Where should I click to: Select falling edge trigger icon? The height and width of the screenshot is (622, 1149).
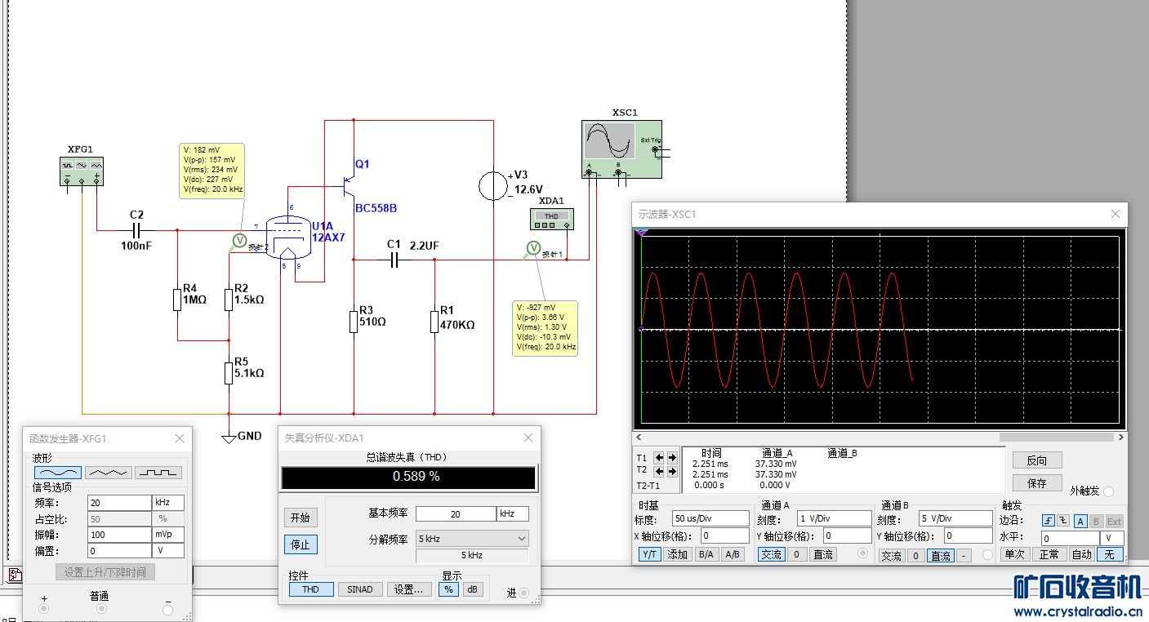(x=1063, y=521)
